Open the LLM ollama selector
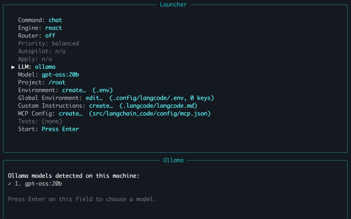 (45, 67)
